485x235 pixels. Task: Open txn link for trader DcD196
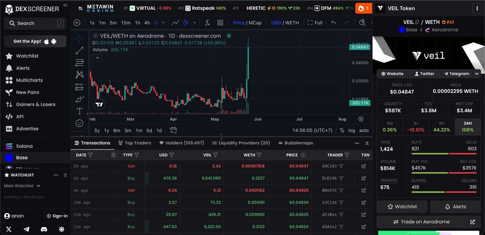(364, 178)
